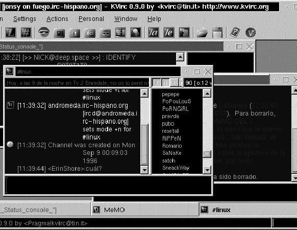Click the round V KVirc icon

point(251,33)
